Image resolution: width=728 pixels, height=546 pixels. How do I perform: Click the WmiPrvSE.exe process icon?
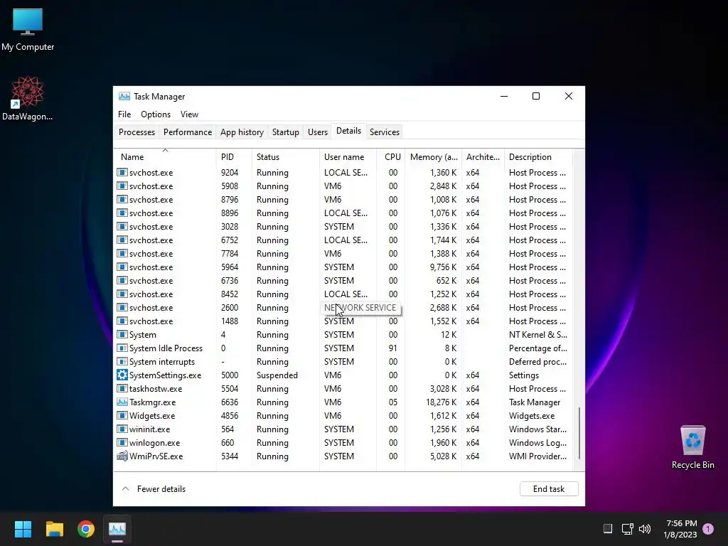tap(122, 456)
